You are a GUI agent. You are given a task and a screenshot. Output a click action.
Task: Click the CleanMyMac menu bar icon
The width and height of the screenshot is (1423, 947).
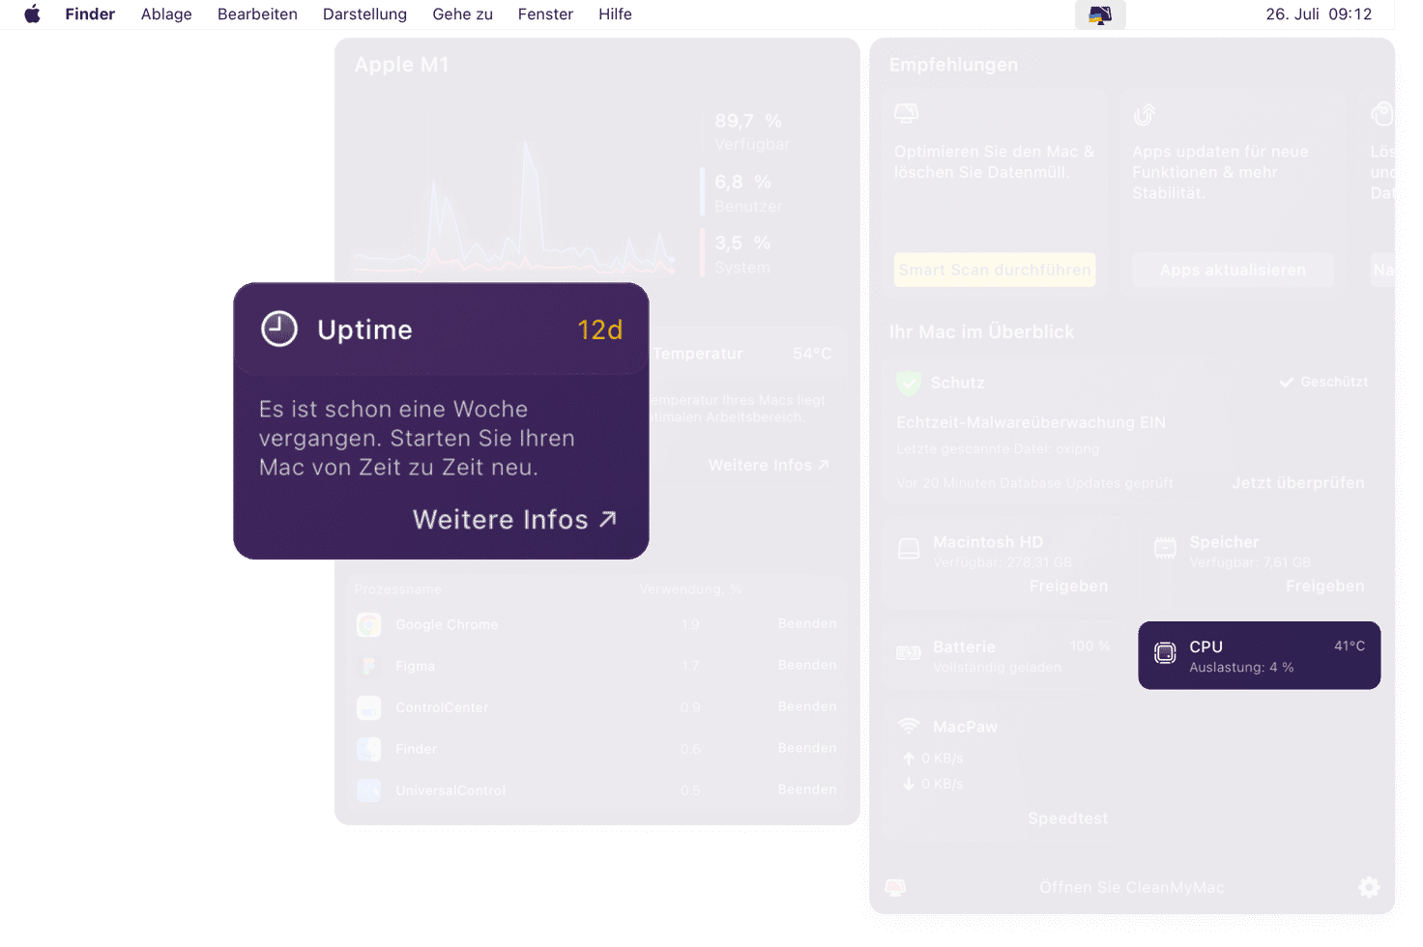coord(1100,14)
